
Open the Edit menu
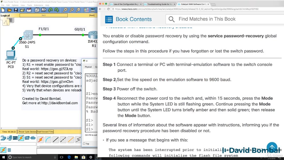click(8, 5)
